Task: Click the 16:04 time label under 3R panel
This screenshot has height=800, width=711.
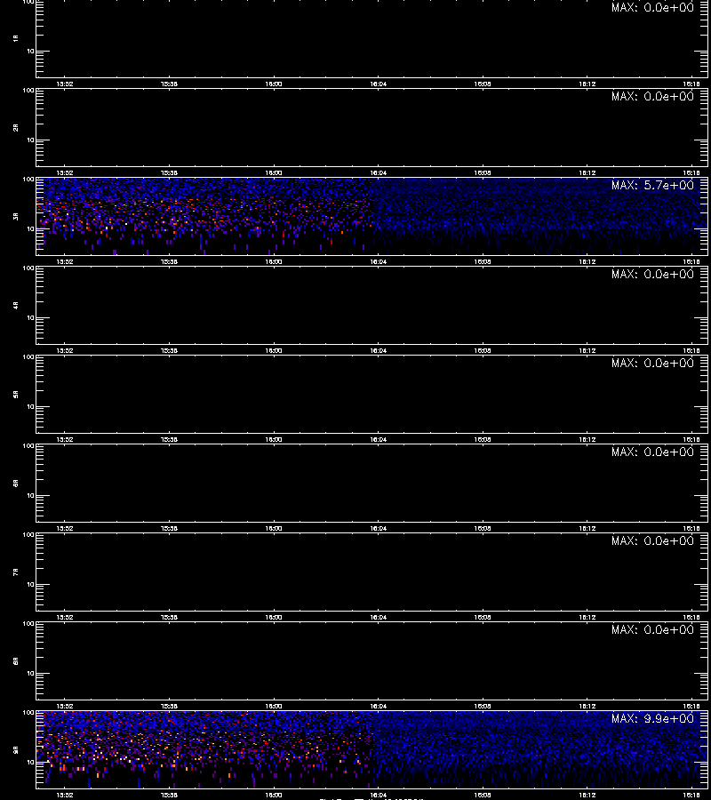Action: point(378,261)
